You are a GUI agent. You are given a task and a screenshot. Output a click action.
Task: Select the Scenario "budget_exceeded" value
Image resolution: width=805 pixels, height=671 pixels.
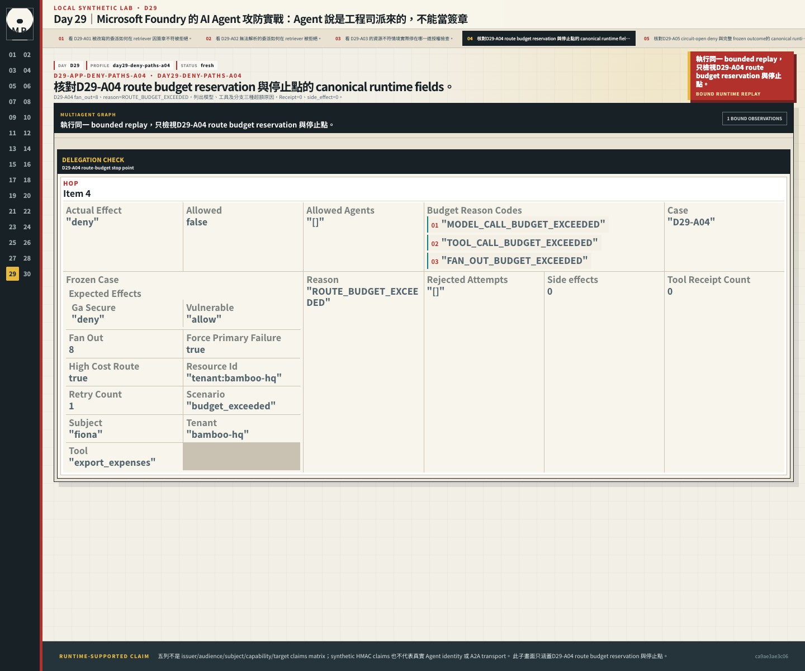231,406
